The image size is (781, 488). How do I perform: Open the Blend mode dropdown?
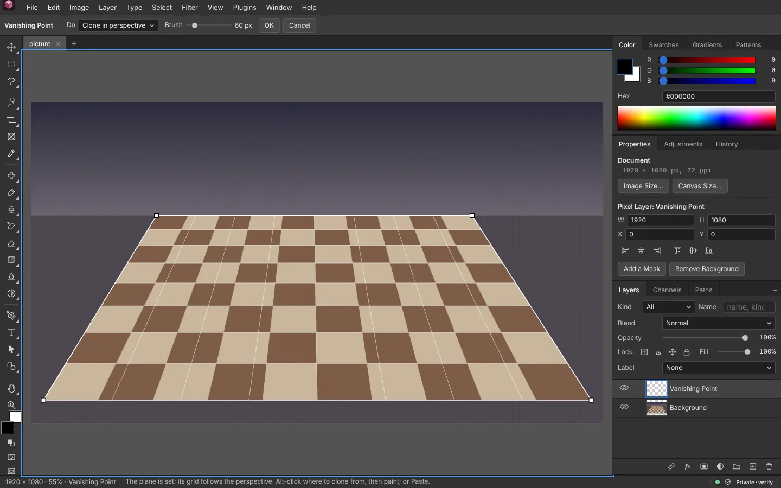(719, 323)
